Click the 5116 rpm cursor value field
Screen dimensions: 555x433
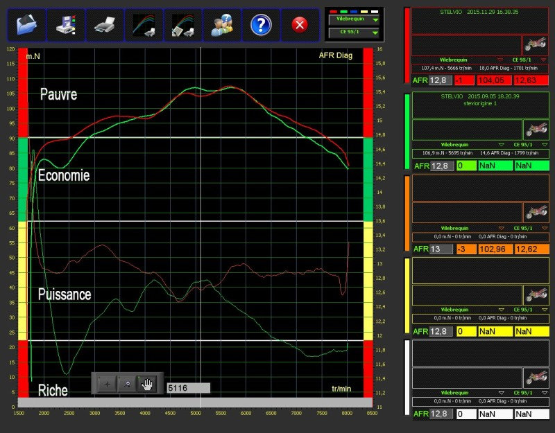(x=188, y=388)
